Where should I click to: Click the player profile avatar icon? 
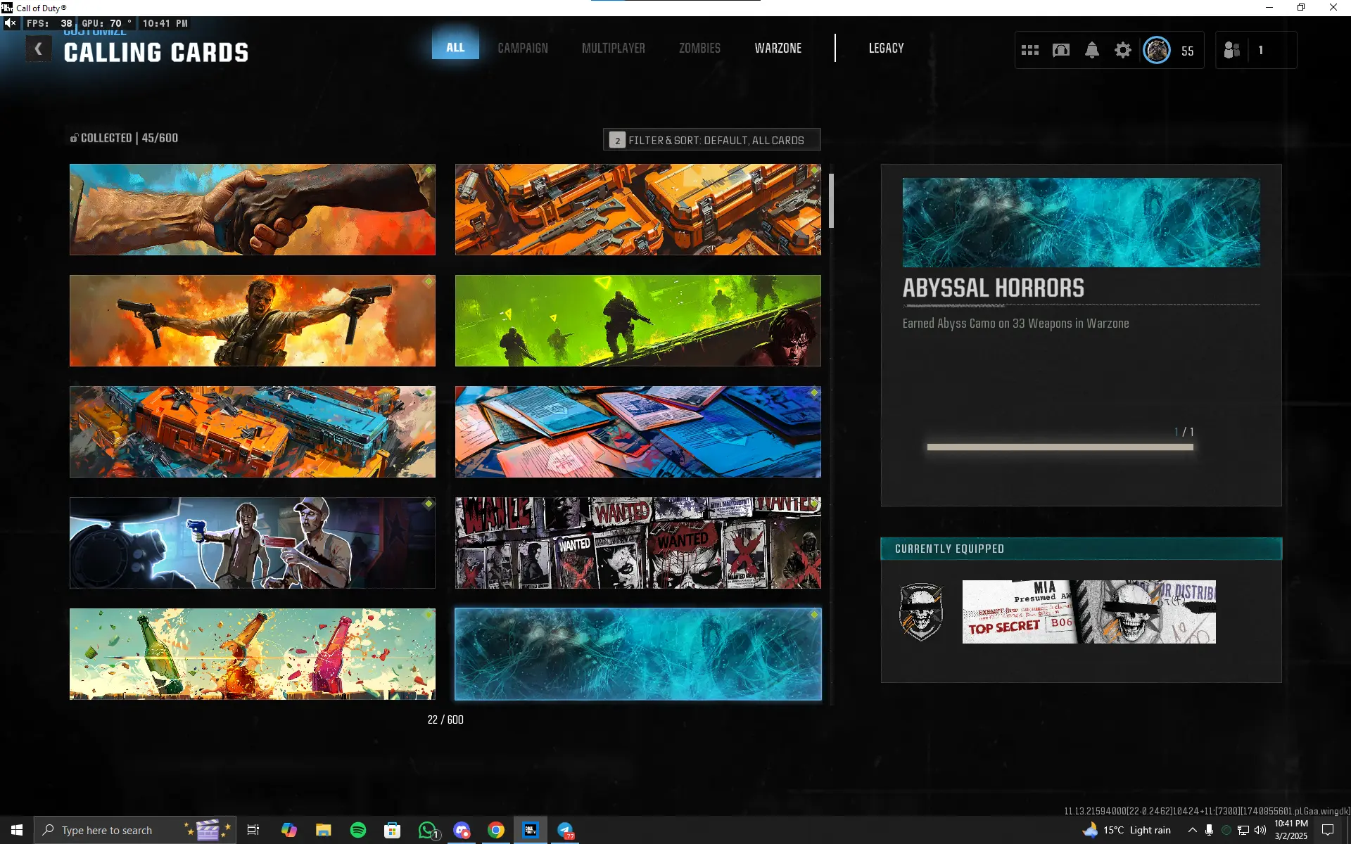(x=1157, y=50)
